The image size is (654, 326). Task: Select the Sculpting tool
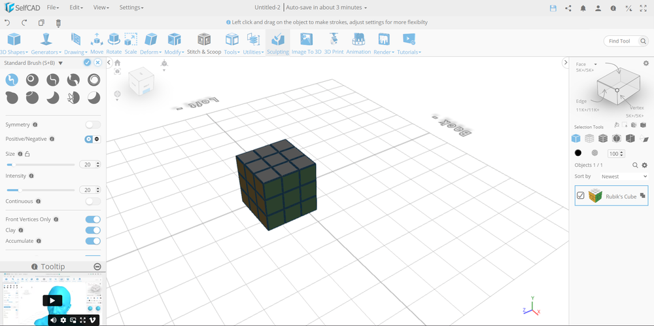(x=278, y=43)
